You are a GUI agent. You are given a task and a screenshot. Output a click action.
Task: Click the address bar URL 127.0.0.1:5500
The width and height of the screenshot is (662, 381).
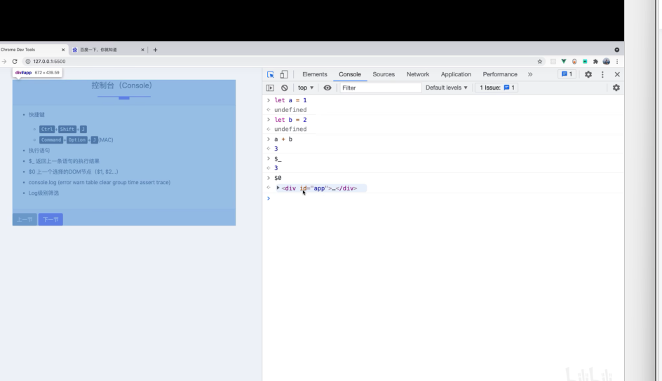[x=49, y=62]
